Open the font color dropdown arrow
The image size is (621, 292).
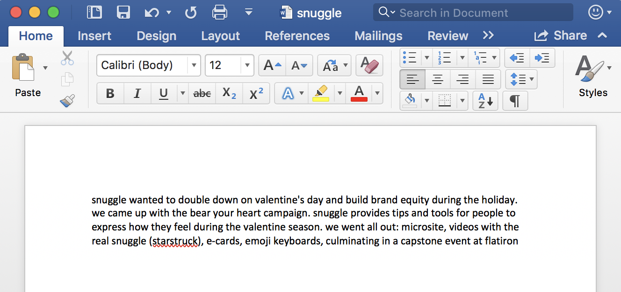[377, 93]
